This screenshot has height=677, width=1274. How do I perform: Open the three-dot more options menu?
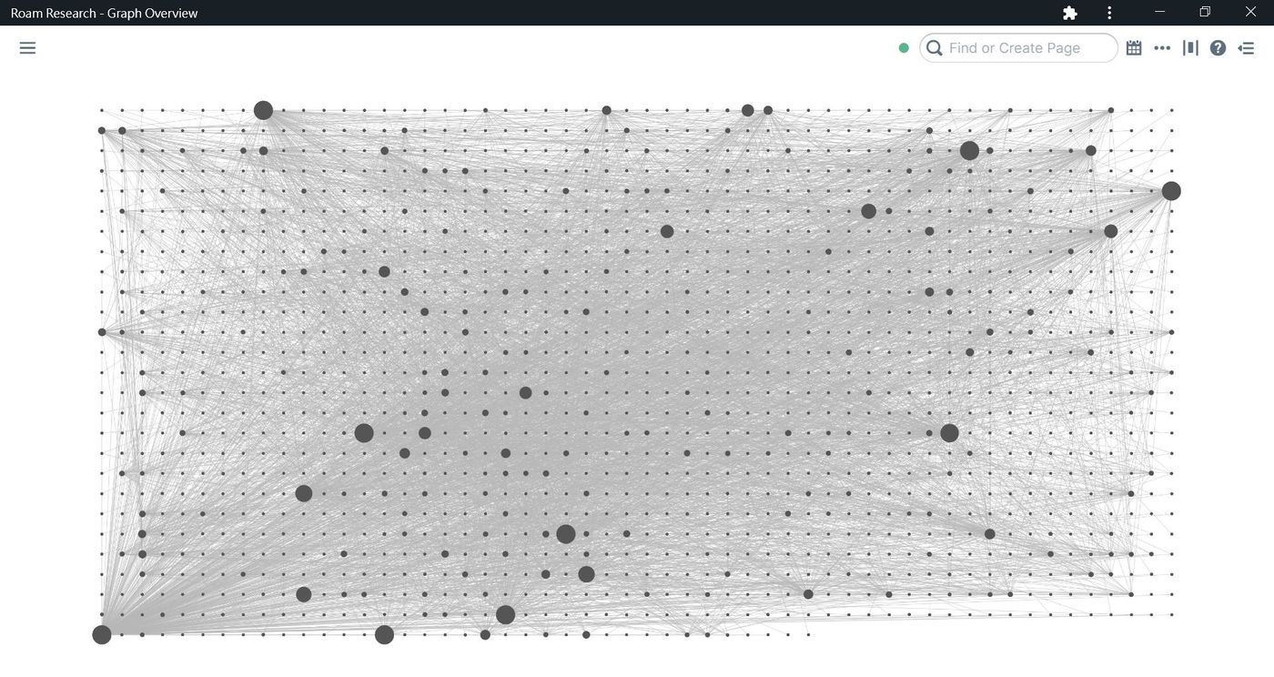[1162, 48]
